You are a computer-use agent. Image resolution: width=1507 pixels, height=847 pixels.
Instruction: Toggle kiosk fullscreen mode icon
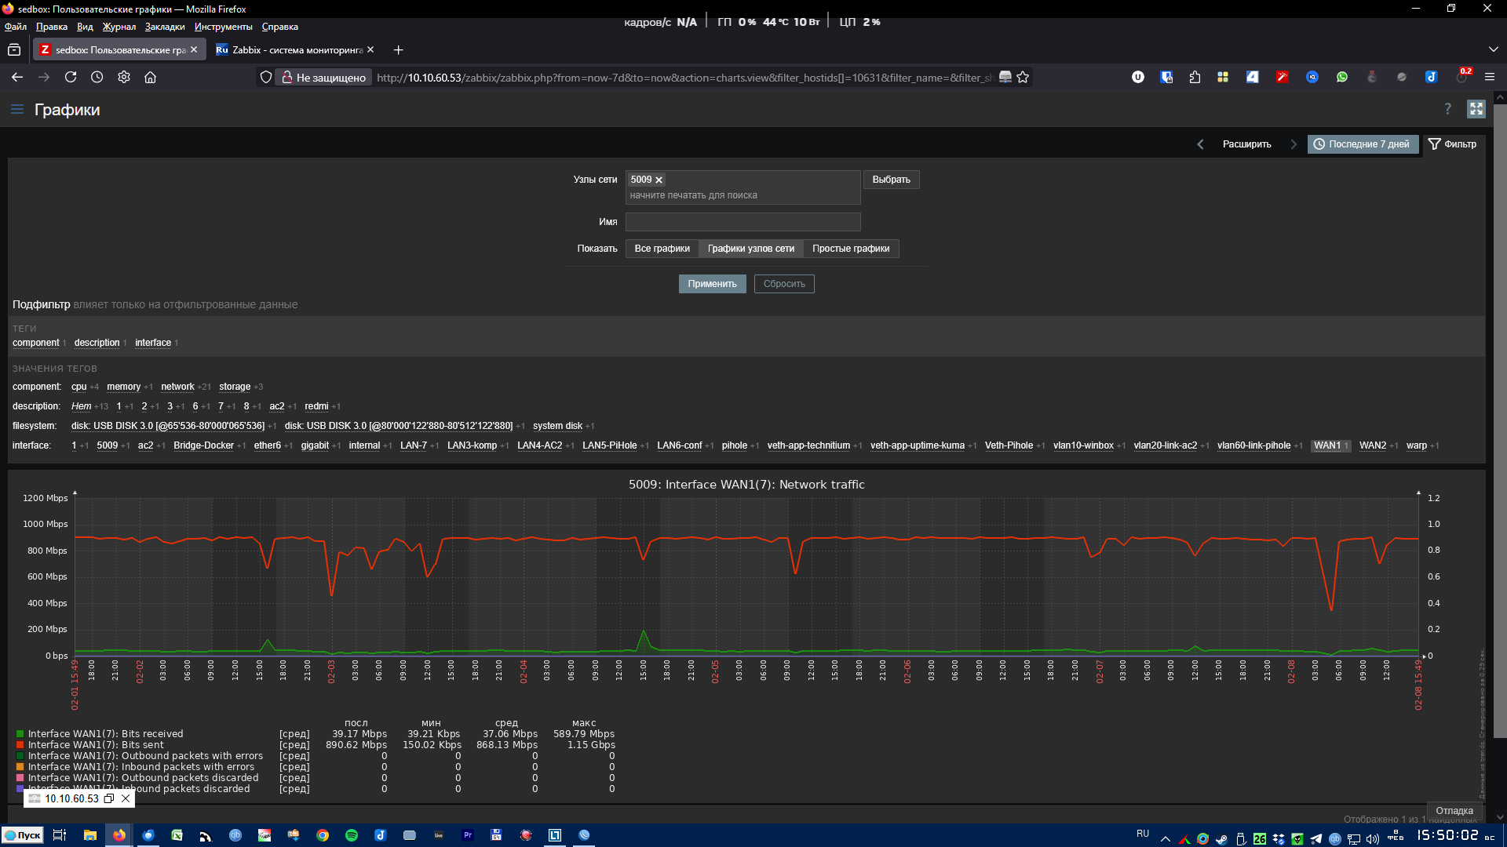(x=1476, y=109)
